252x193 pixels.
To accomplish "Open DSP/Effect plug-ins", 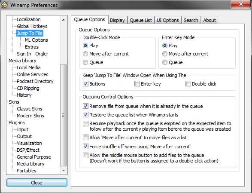I will [28, 150].
